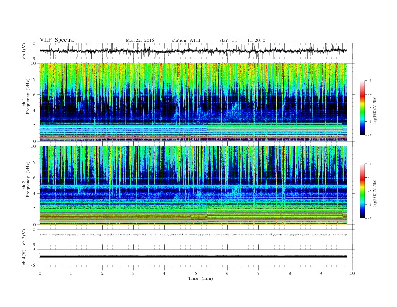Click the ch.2 spectrogram color bar
The height and width of the screenshot is (307, 397).
[362, 191]
